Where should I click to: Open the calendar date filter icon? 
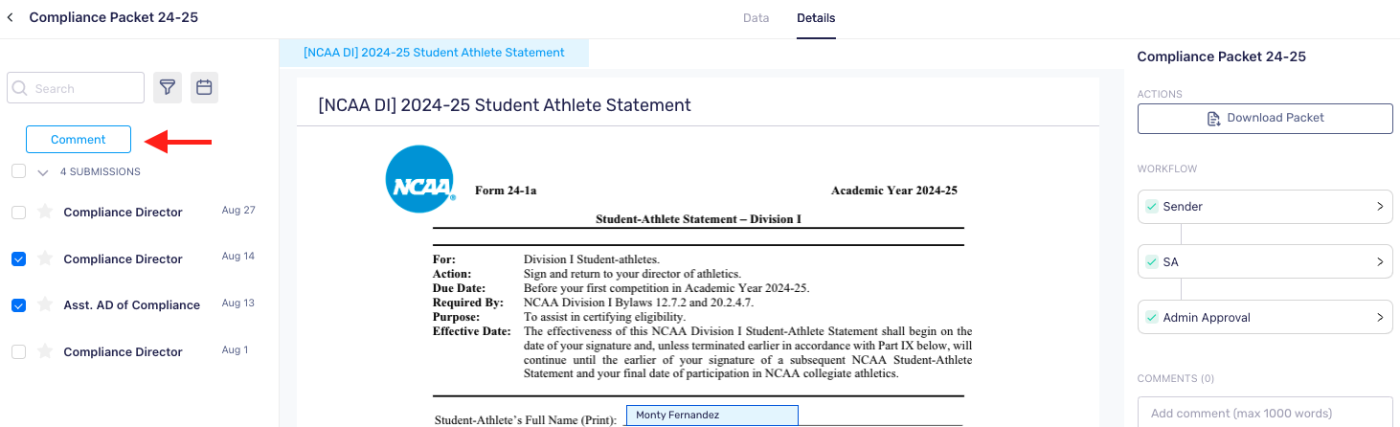[x=204, y=88]
